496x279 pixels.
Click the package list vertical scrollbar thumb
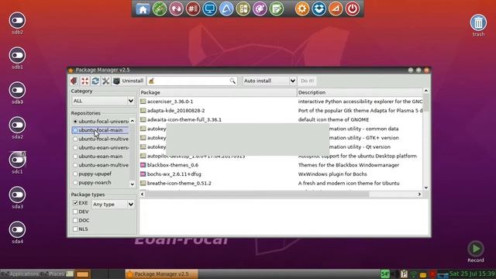pos(425,102)
